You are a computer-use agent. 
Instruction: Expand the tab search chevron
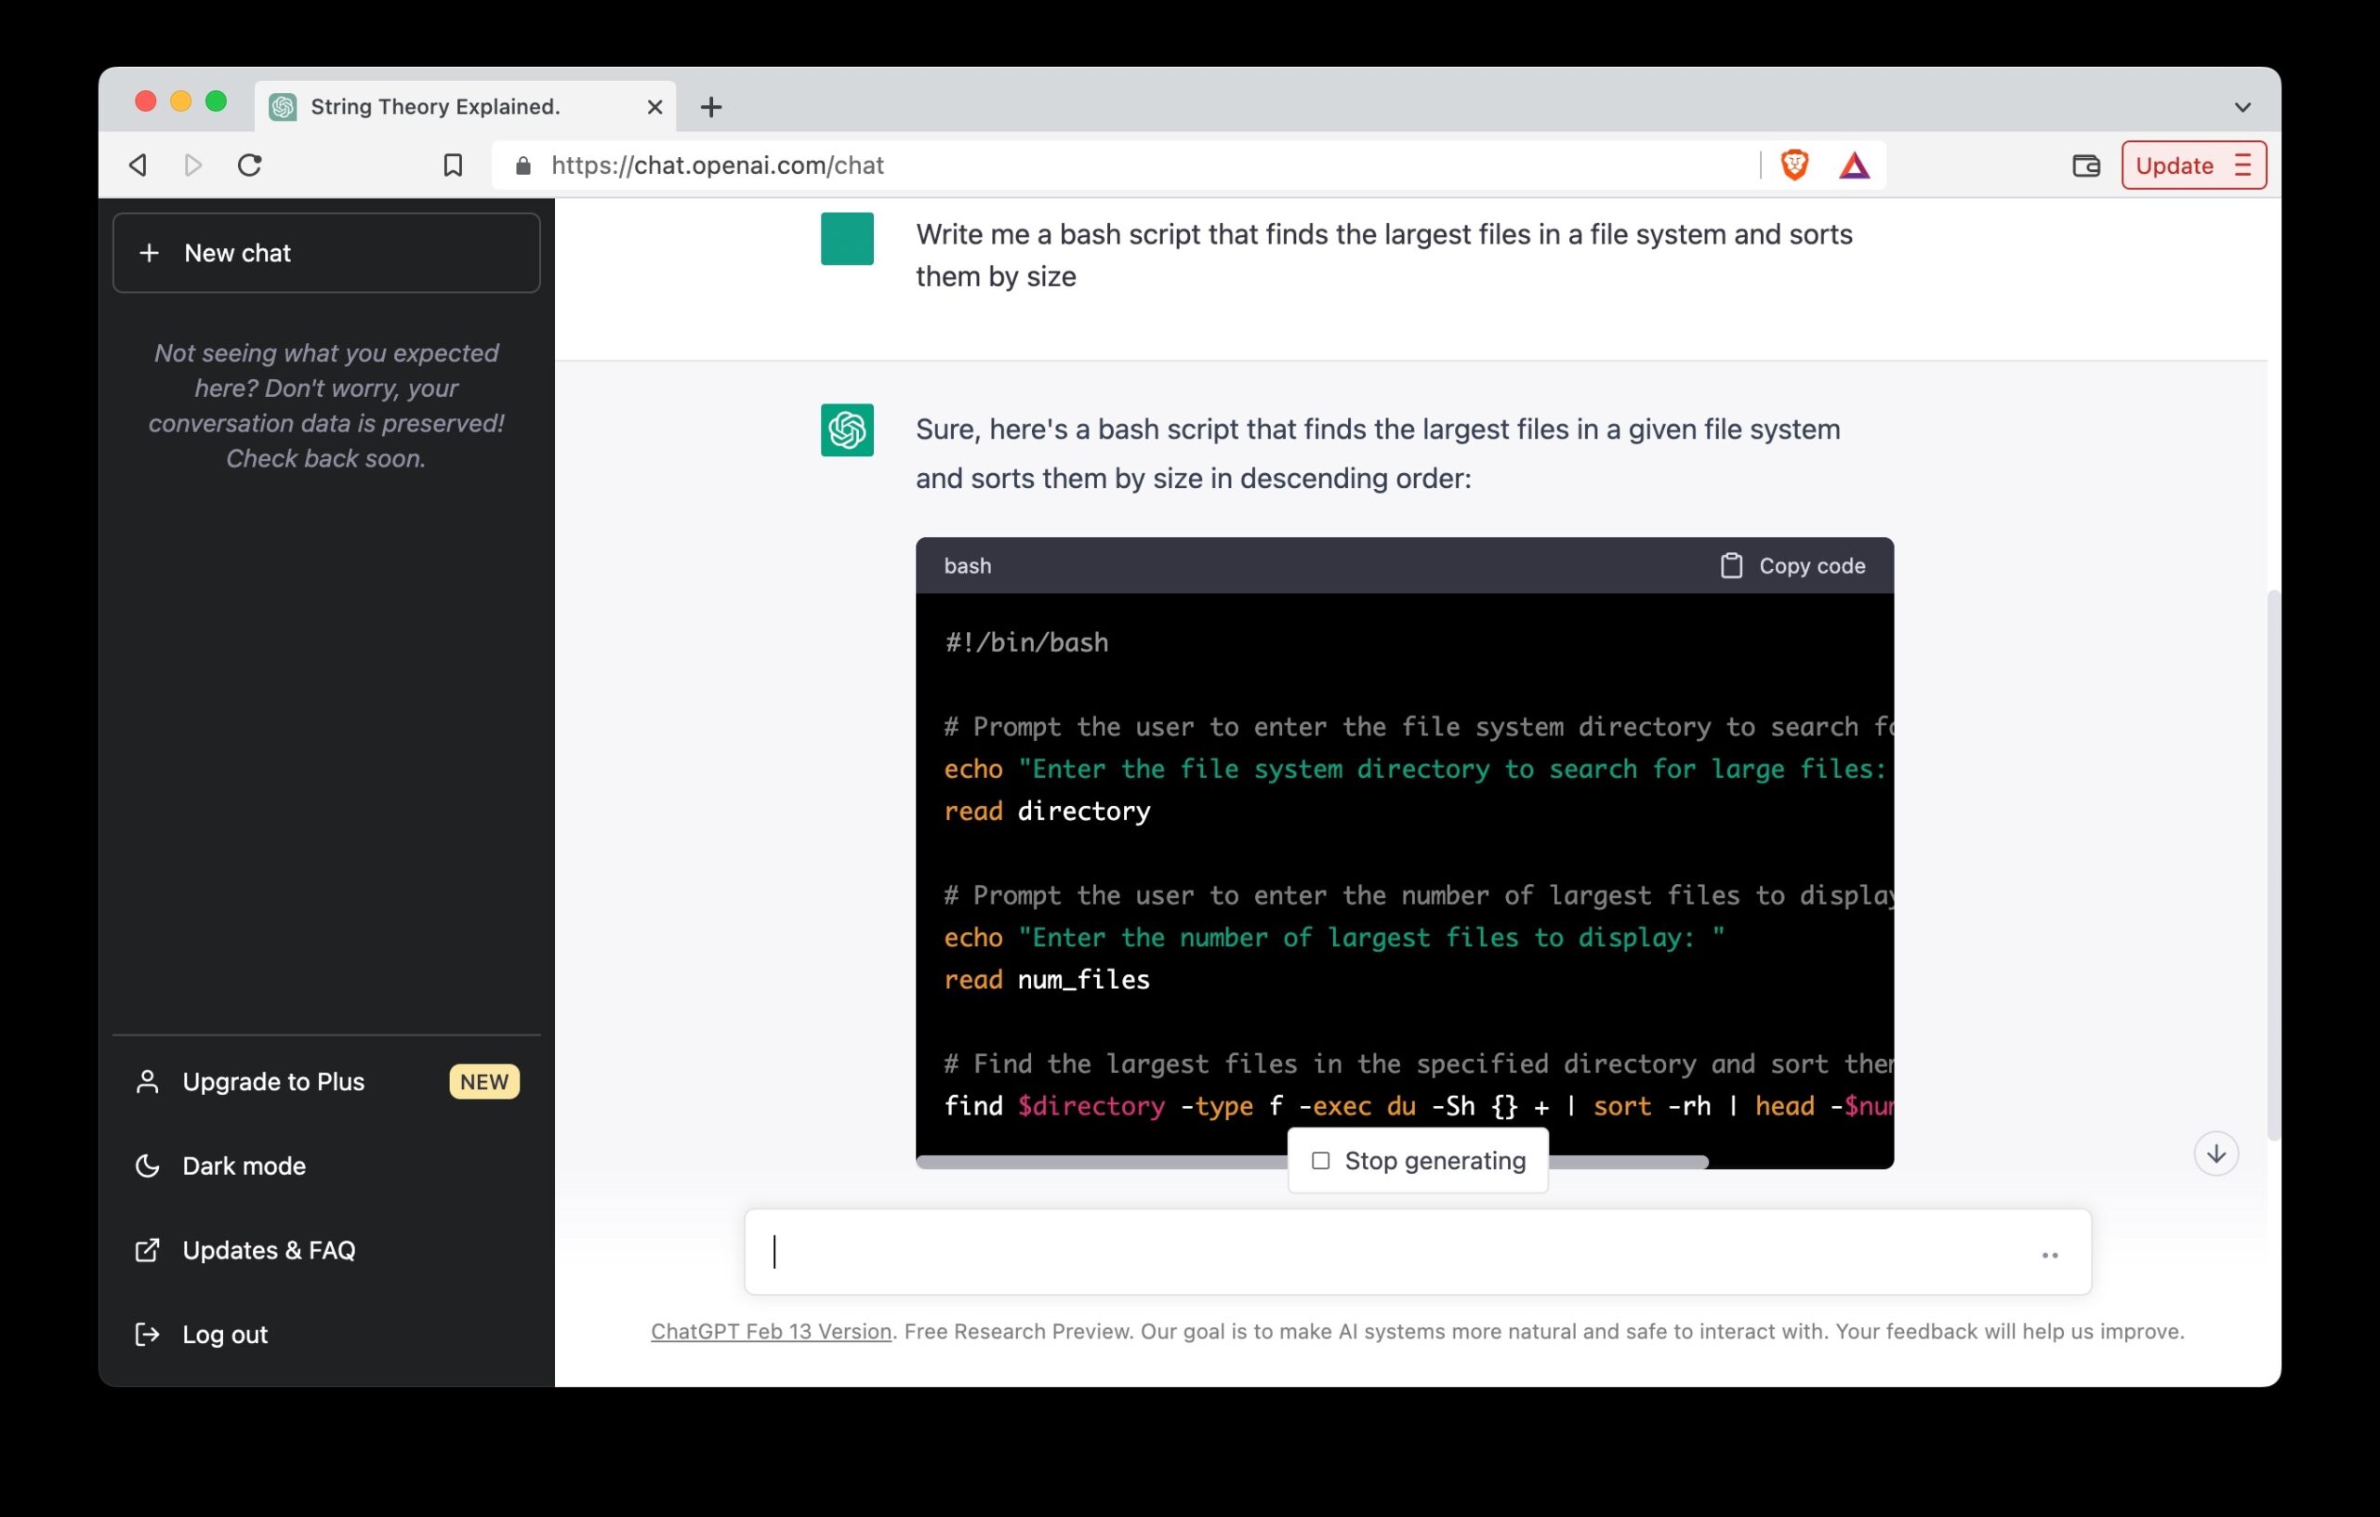(2241, 107)
